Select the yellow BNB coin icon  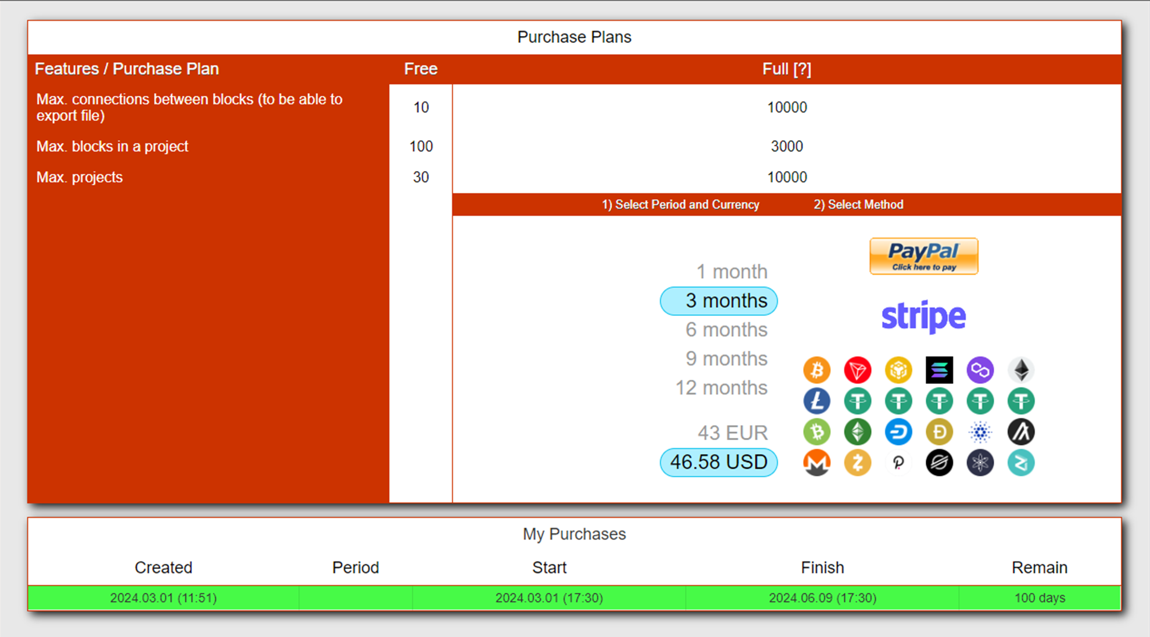coord(898,370)
